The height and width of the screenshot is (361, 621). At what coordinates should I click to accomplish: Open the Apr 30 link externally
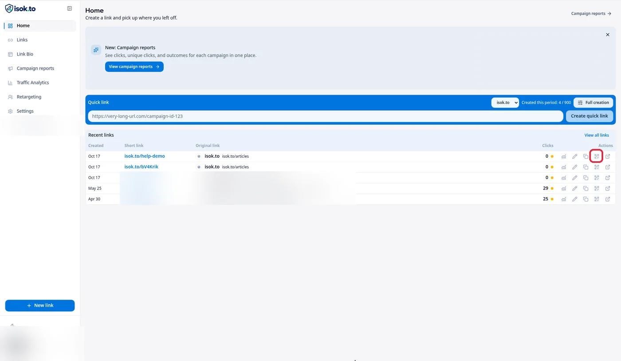click(x=608, y=199)
